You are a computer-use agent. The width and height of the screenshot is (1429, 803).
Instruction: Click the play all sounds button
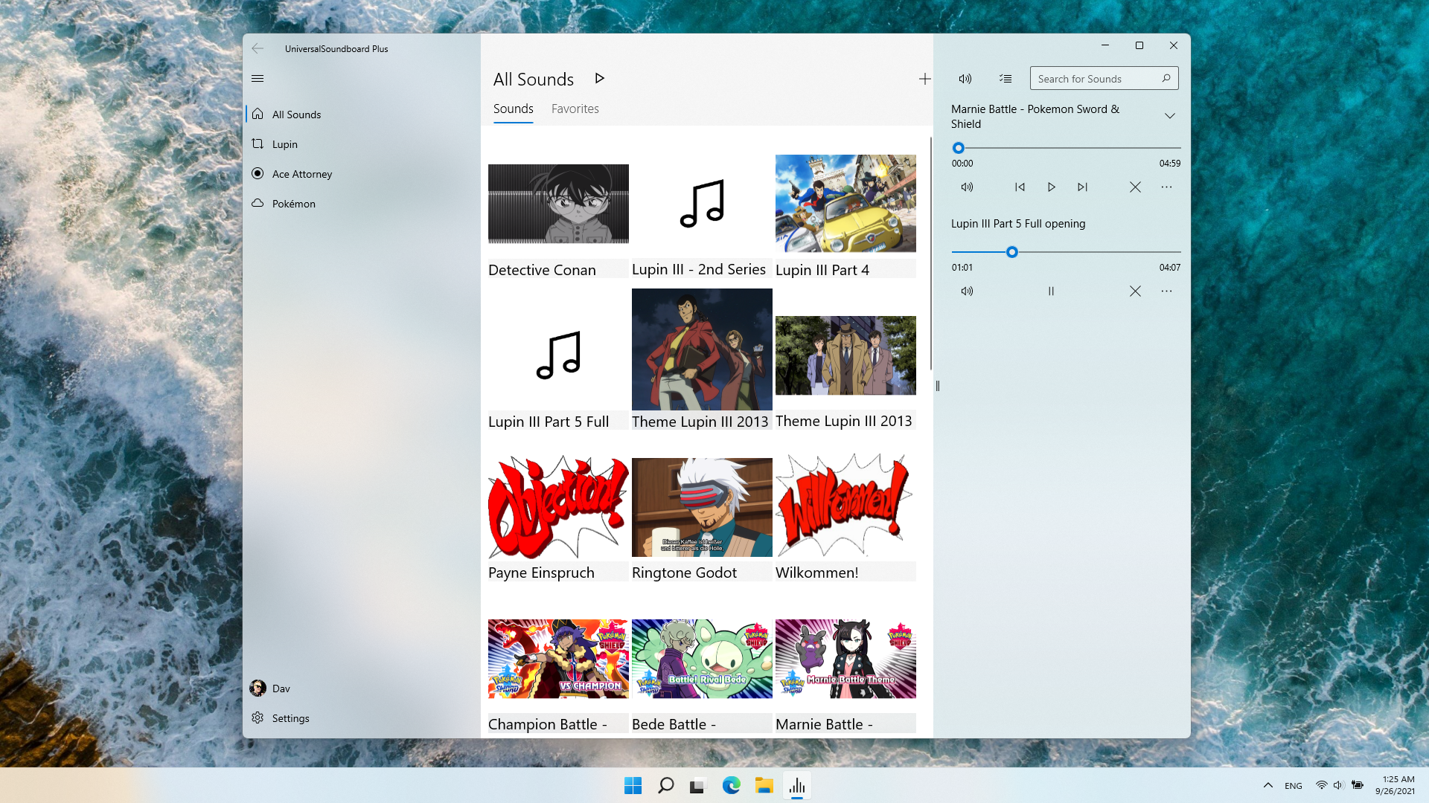[x=601, y=78]
